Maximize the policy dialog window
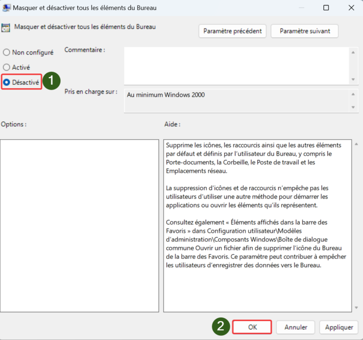This screenshot has height=340, width=363. [326, 8]
